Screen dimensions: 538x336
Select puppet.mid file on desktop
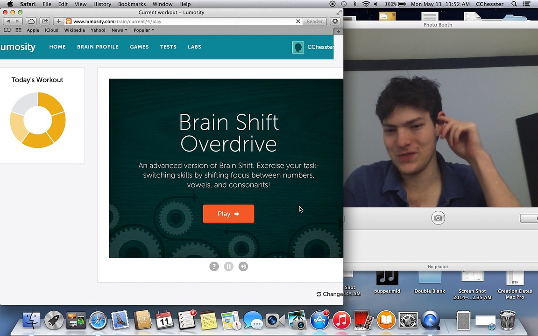[x=387, y=282]
